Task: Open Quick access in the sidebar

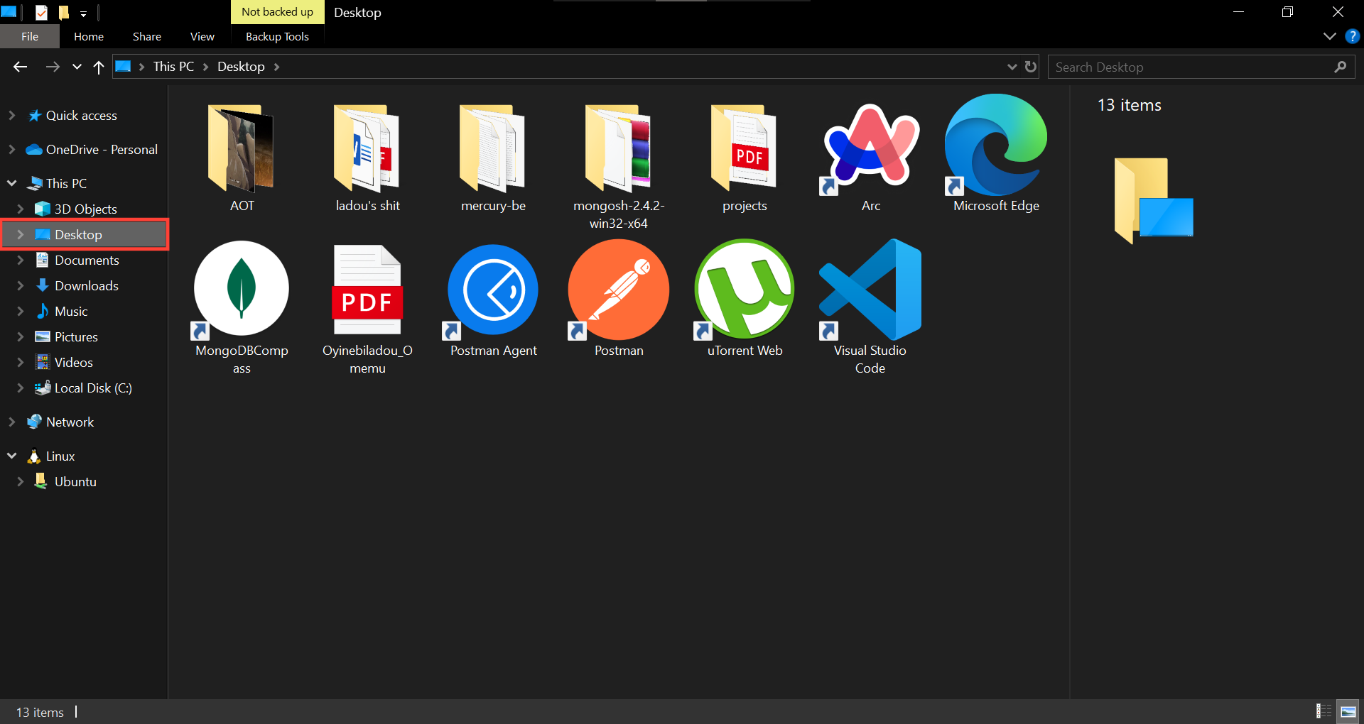Action: pyautogui.click(x=82, y=115)
